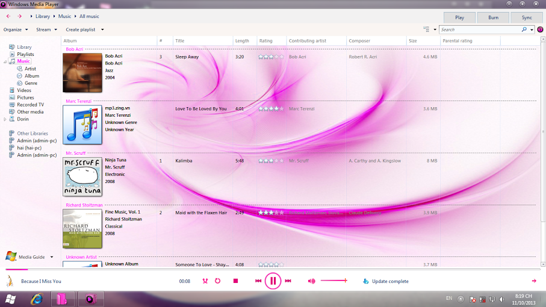The width and height of the screenshot is (546, 307).
Task: Select Dorin device in the sidebar
Action: coord(23,119)
